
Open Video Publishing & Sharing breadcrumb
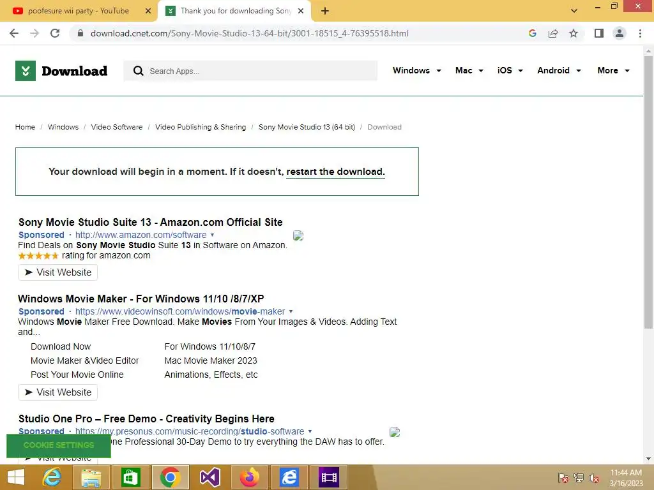(x=201, y=127)
